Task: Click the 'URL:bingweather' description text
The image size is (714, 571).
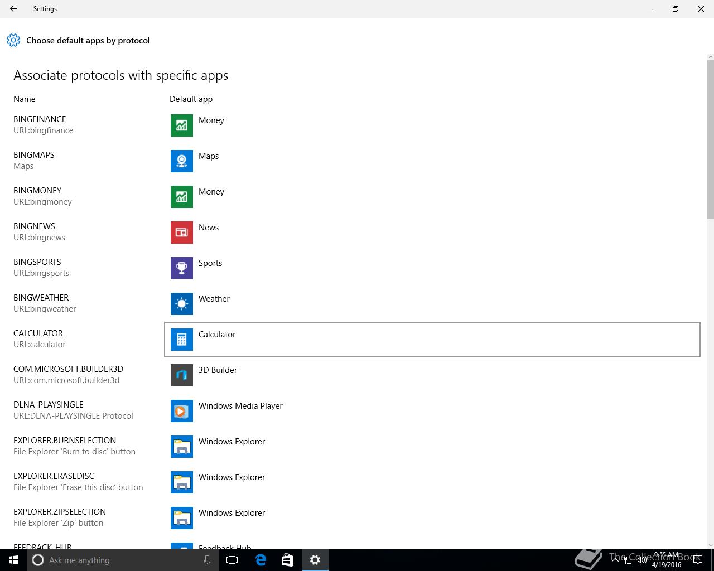Action: tap(45, 309)
